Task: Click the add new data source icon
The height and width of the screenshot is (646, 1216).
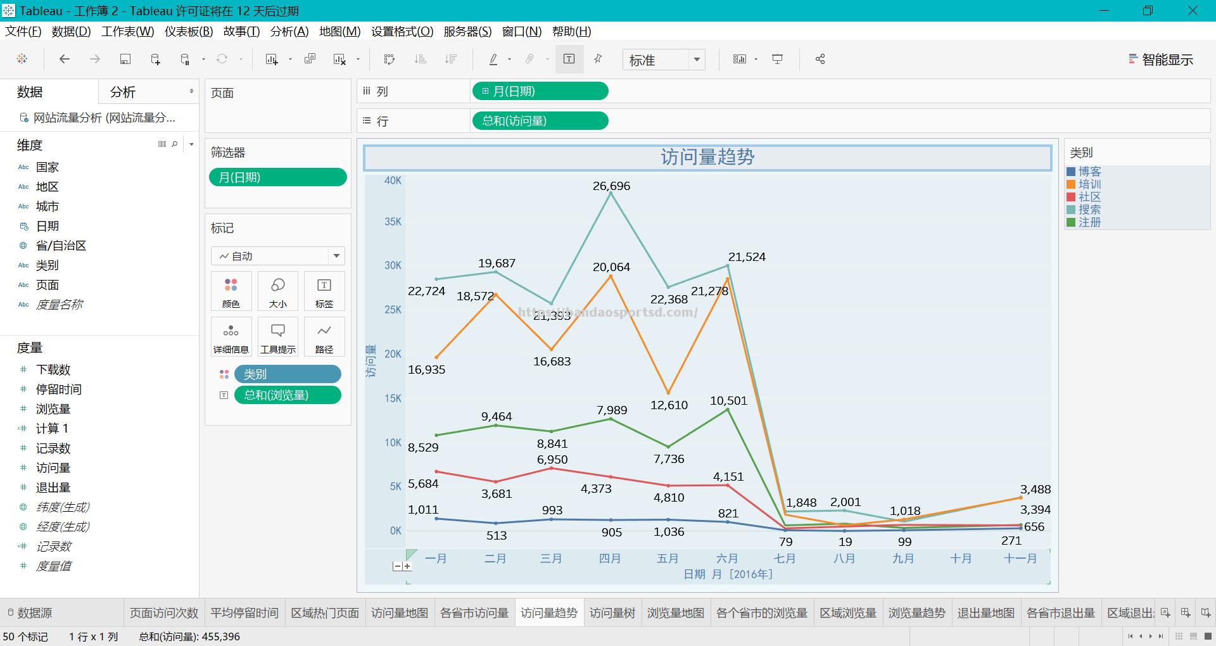Action: (x=155, y=59)
